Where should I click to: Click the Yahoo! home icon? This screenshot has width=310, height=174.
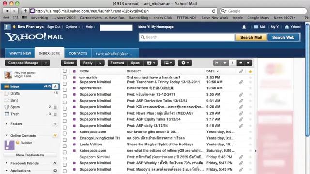(x=287, y=27)
